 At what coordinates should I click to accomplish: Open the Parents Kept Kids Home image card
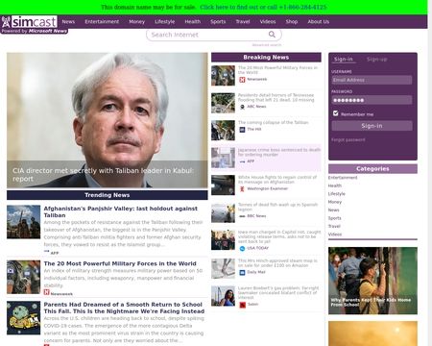(x=372, y=281)
